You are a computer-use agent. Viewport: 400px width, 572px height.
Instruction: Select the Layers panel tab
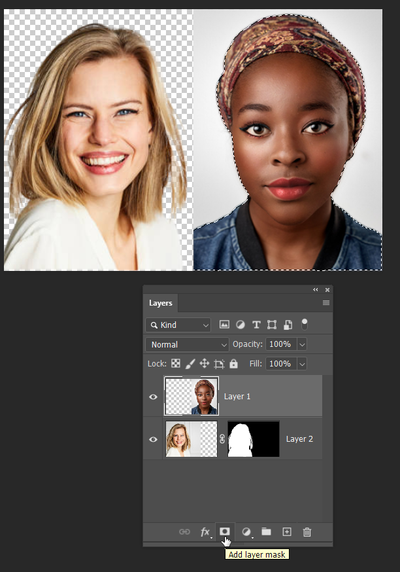tap(161, 303)
